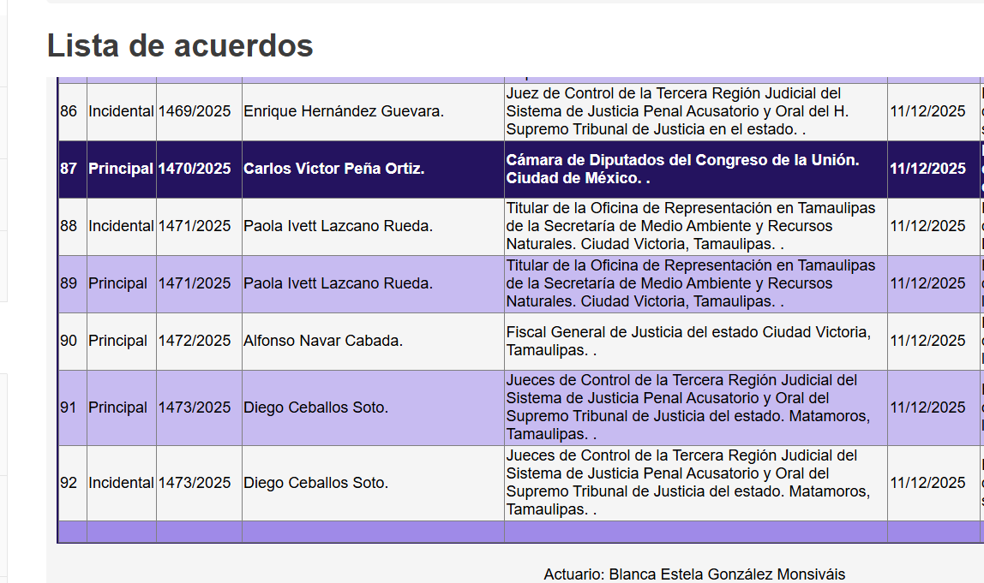Select Cámara de Diputados authority text
Screen dimensions: 984x583
tap(682, 170)
